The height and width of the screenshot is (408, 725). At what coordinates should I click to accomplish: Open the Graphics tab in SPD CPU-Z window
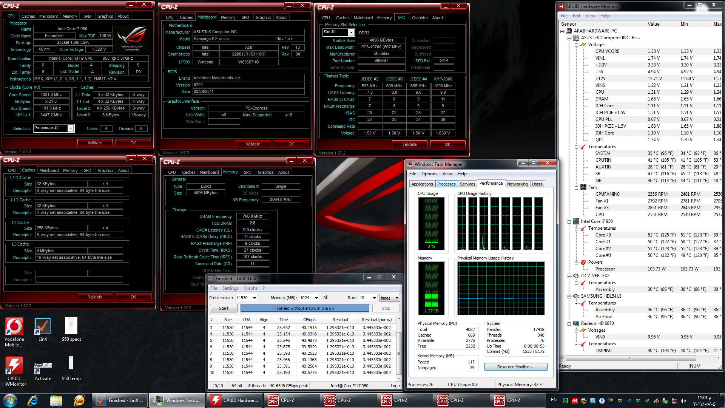click(x=420, y=18)
